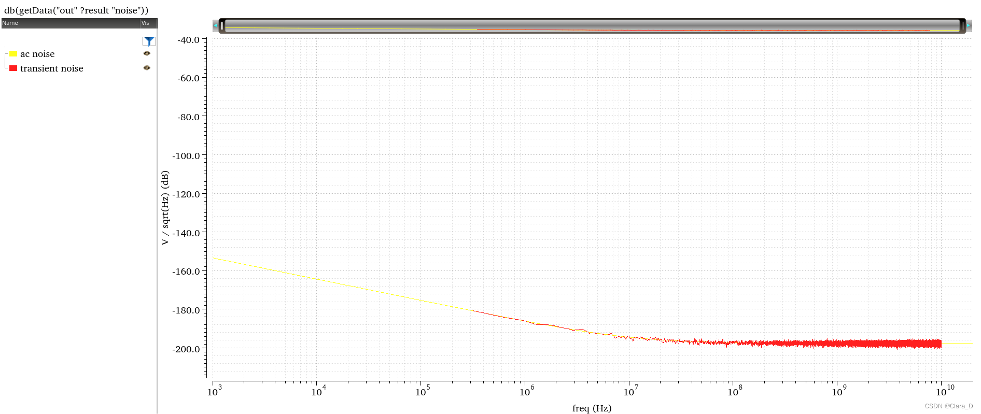The height and width of the screenshot is (414, 981).
Task: Click the right handle of pan slider
Action: click(x=962, y=26)
